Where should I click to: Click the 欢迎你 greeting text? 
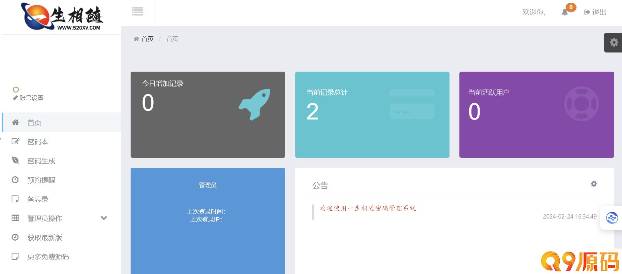534,12
